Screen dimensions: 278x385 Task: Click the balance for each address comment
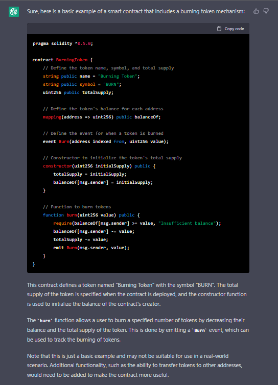[x=103, y=109]
